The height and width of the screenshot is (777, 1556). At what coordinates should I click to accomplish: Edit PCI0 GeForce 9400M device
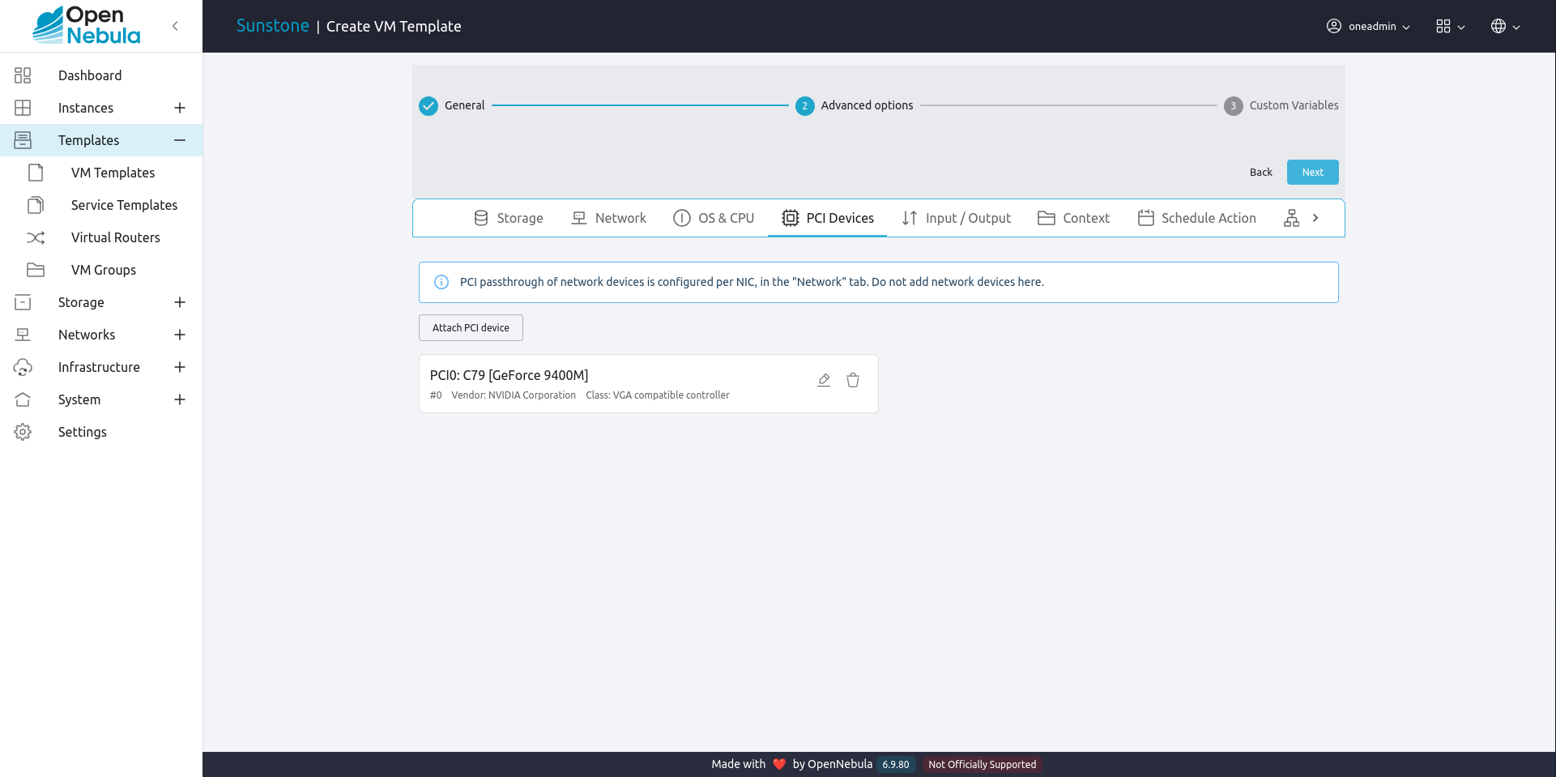coord(824,380)
